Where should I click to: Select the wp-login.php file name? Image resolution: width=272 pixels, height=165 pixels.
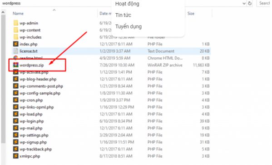pyautogui.click(x=32, y=121)
